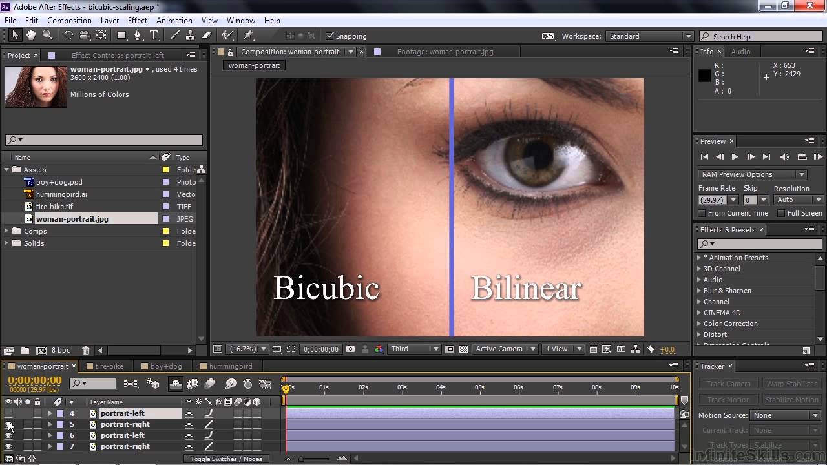Jump to the first frame in Preview

tap(704, 157)
